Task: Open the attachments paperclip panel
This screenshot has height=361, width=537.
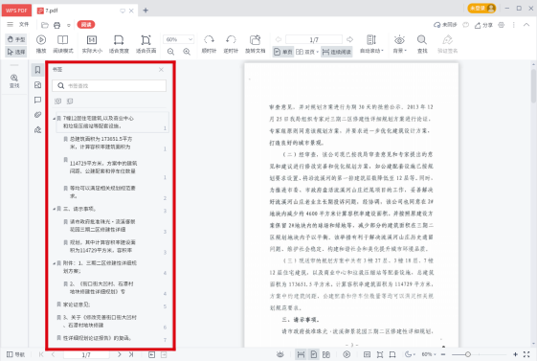Action: (x=37, y=115)
